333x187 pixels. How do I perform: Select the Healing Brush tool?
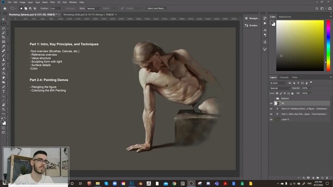point(3,51)
